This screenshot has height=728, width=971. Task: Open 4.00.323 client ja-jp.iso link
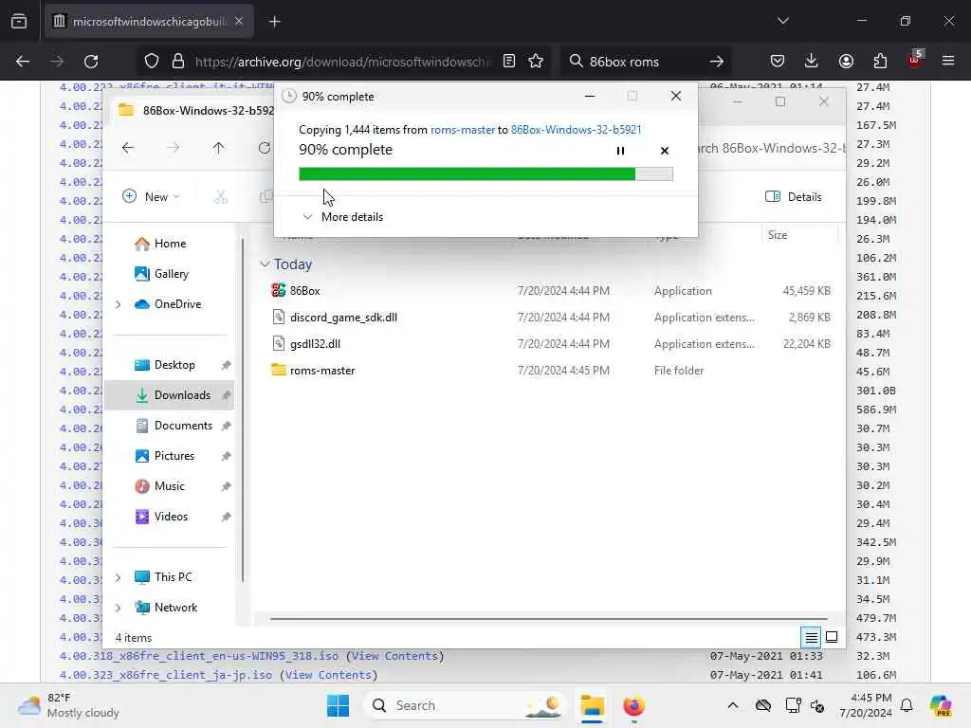(x=165, y=675)
